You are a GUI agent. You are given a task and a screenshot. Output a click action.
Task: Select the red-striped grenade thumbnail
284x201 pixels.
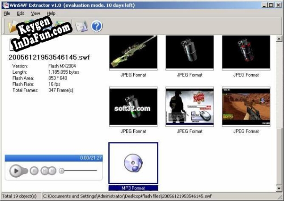(246, 52)
